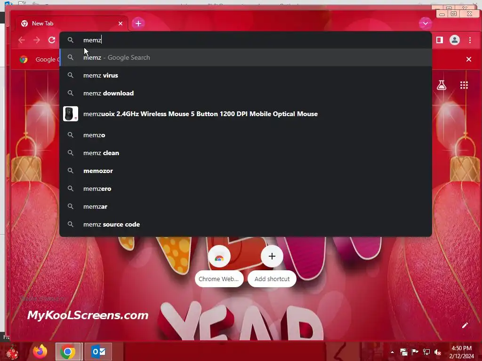This screenshot has width=482, height=361.
Task: Click the Chrome Web... shortcut label
Action: [218, 279]
